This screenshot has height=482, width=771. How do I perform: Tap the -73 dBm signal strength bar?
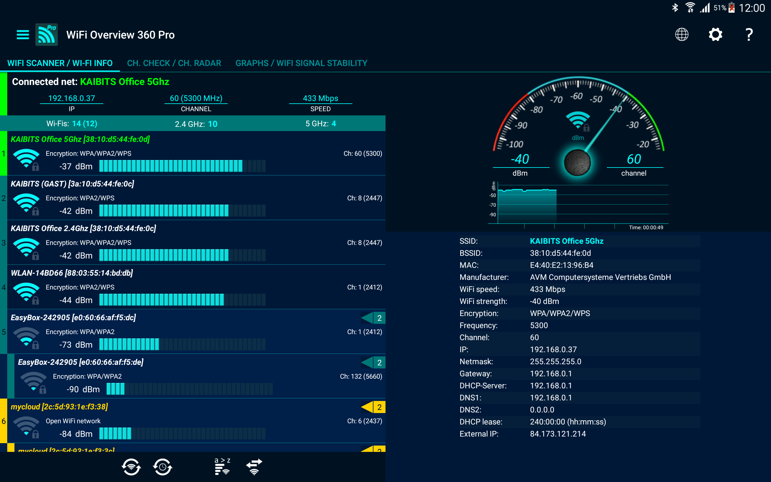coord(182,345)
